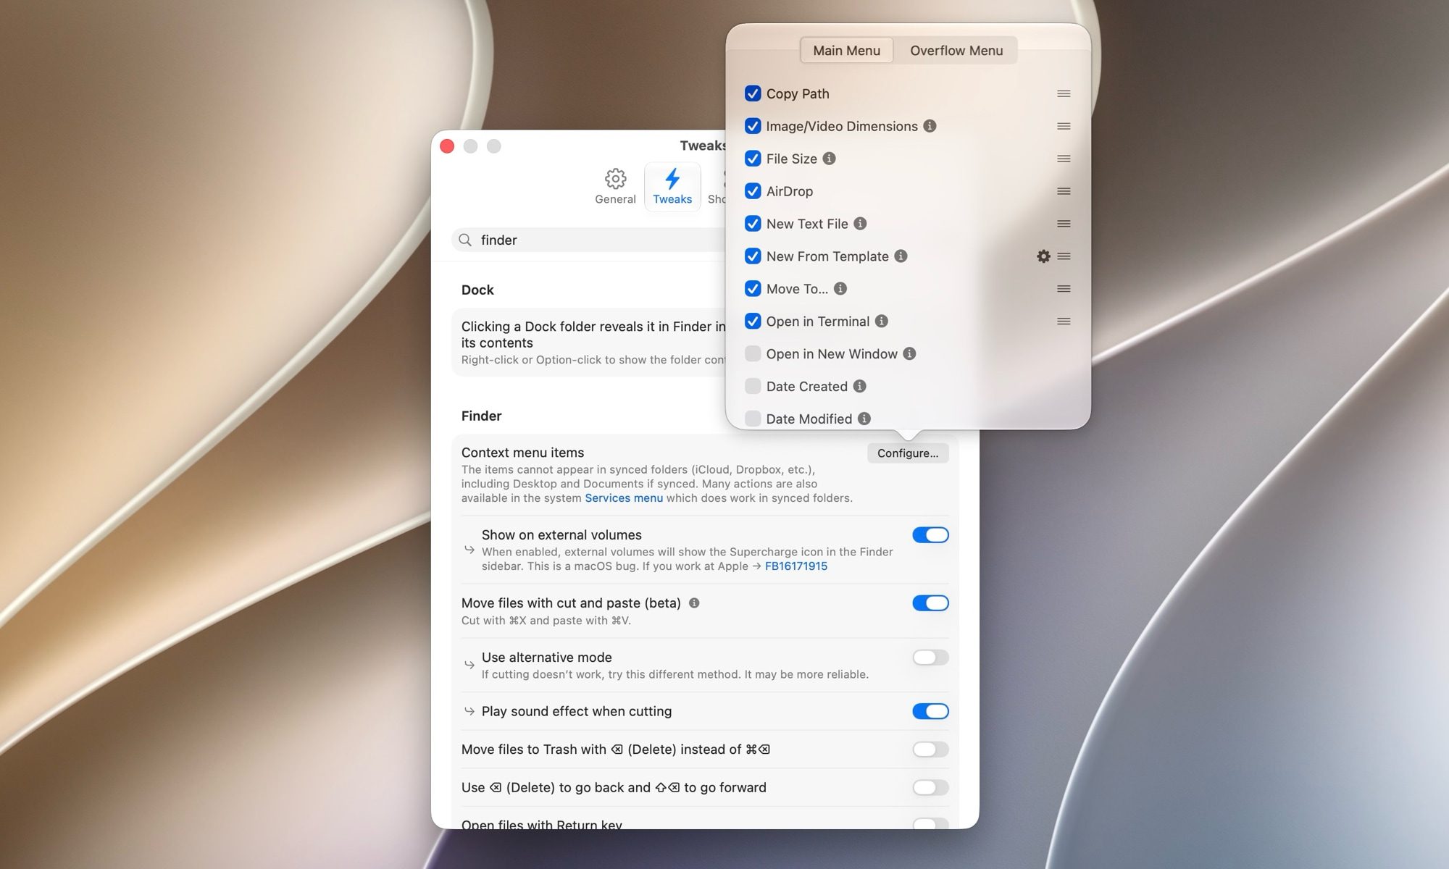Enable Delete to go back switch
The image size is (1449, 869).
[x=930, y=788]
